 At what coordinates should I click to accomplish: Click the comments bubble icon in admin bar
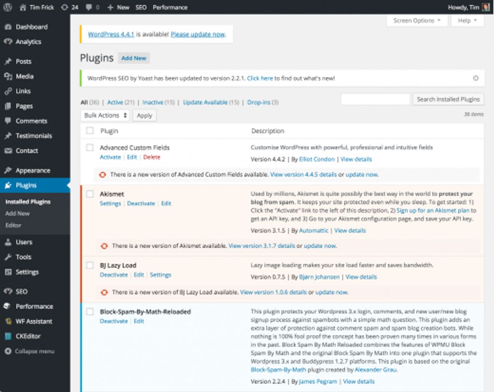click(89, 7)
